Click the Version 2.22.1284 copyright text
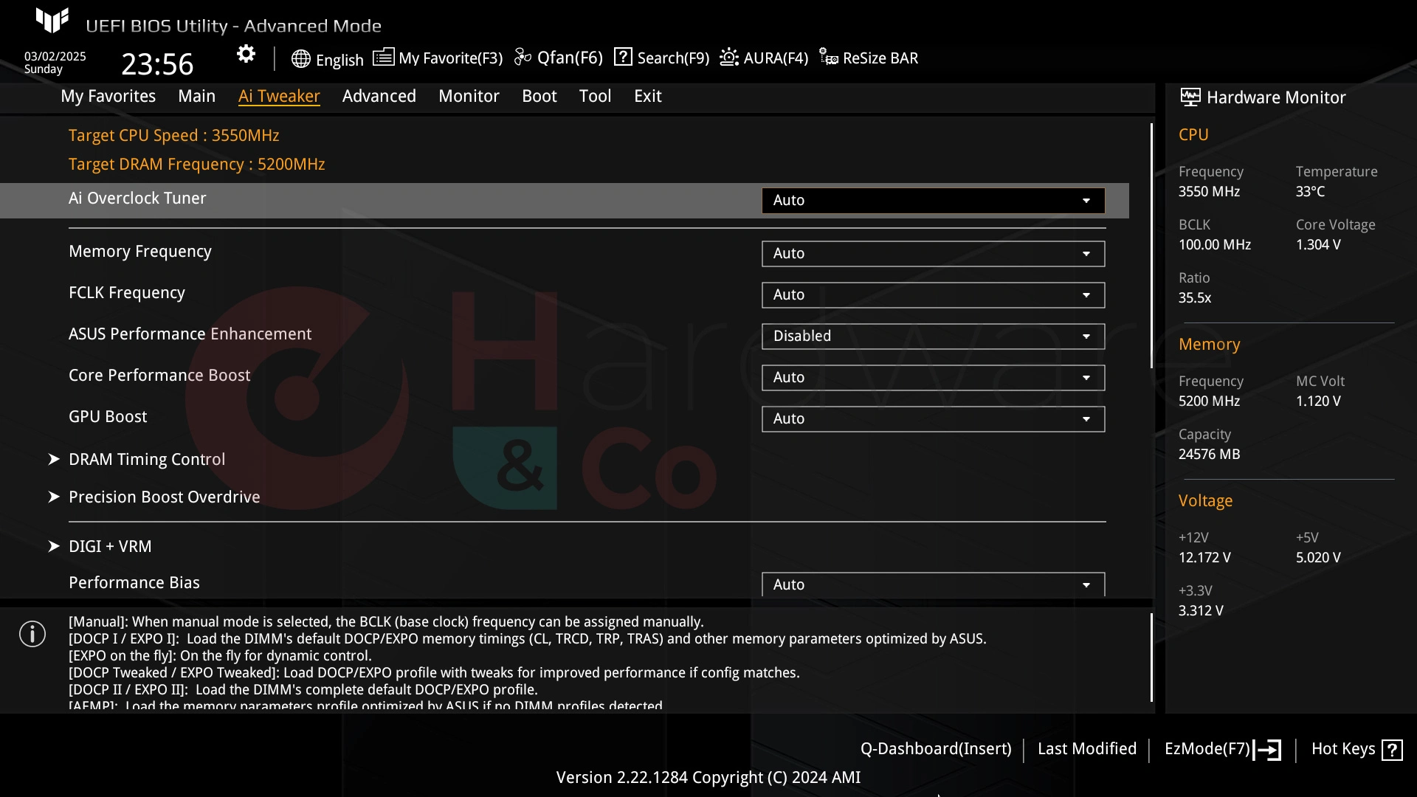1417x797 pixels. [x=708, y=778]
